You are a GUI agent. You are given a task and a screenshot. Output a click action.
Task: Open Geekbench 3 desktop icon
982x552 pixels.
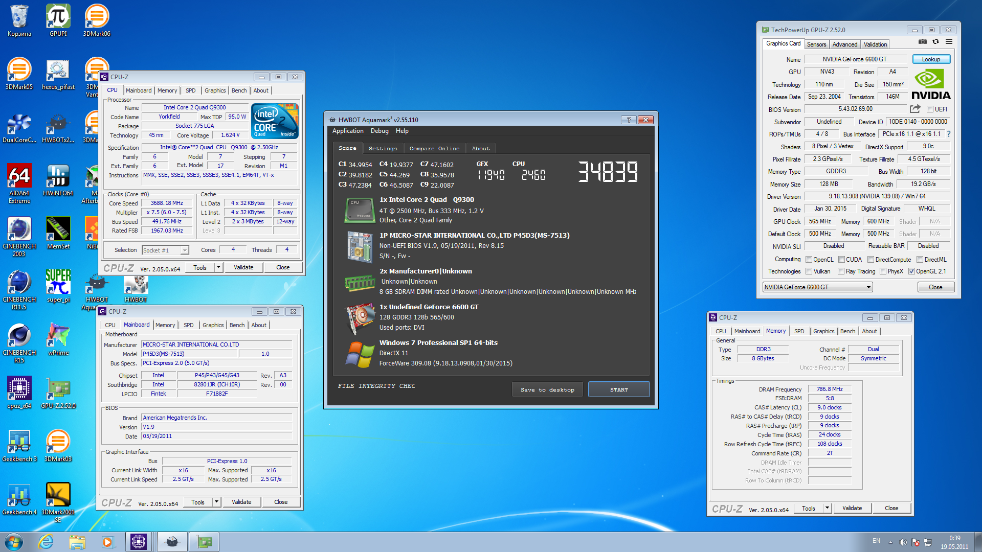coord(19,446)
